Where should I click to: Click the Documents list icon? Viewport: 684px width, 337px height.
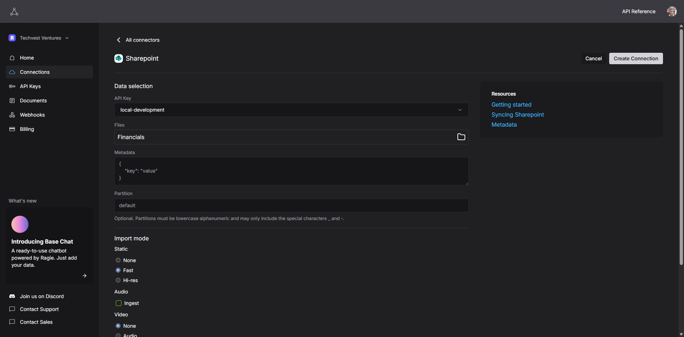pos(12,101)
